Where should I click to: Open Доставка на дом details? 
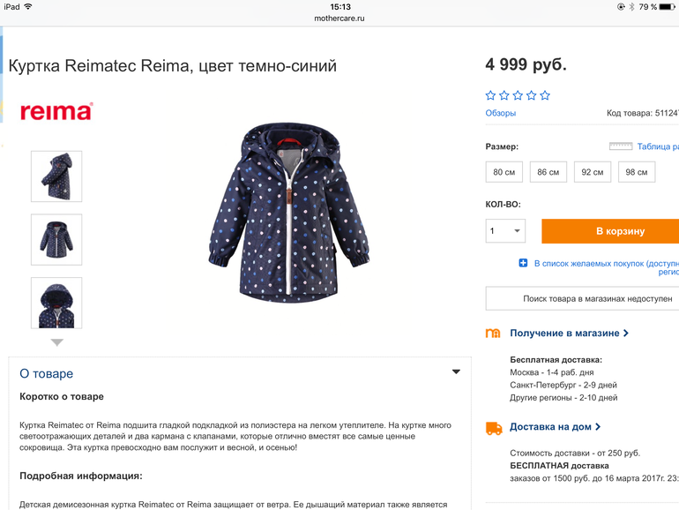coord(556,427)
